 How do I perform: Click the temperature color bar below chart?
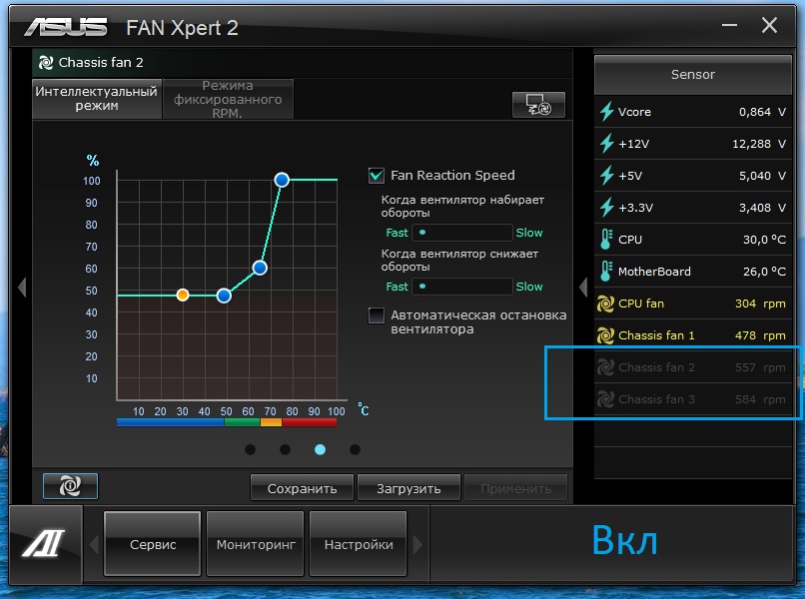point(227,422)
